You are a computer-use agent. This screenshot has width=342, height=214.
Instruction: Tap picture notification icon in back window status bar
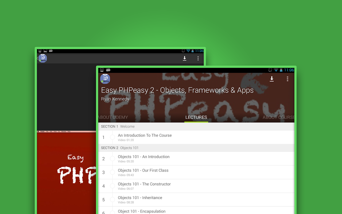pyautogui.click(x=45, y=51)
